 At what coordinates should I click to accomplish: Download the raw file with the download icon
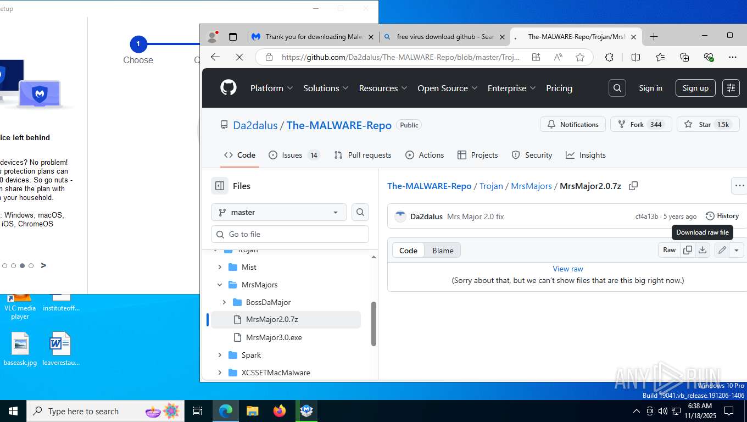coord(703,250)
